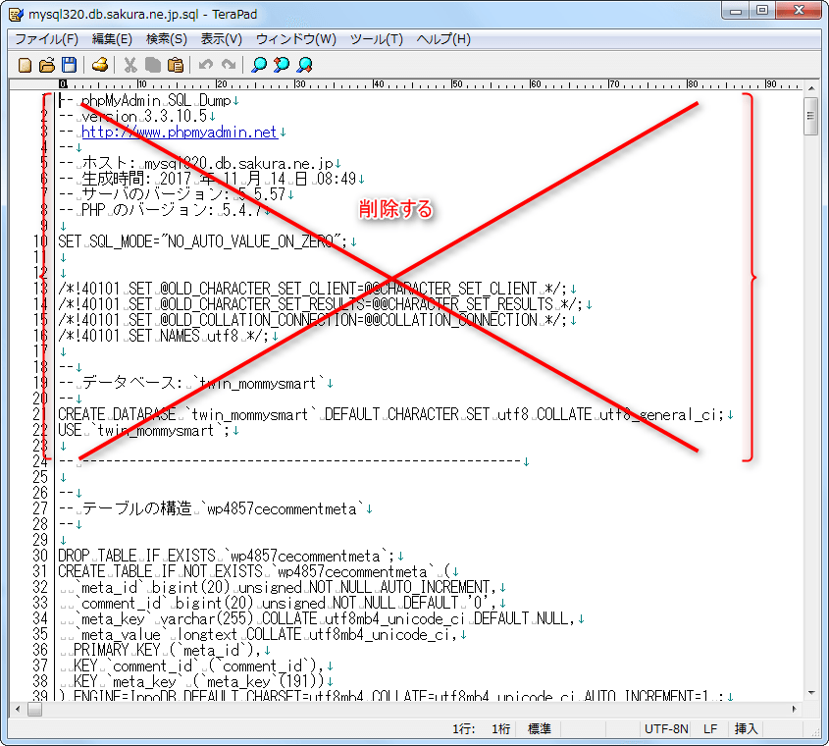Screen dimensions: 829x746
Task: Expand the 表示(V) menu
Action: click(x=222, y=39)
